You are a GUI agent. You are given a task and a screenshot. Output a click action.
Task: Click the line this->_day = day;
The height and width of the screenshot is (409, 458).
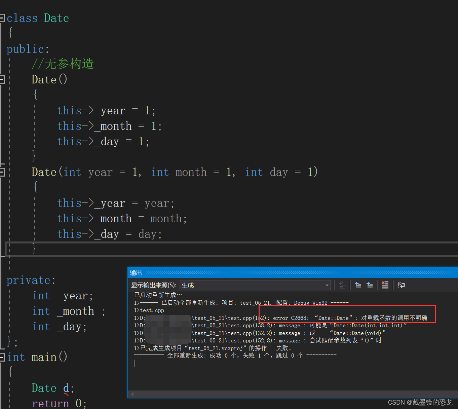point(110,234)
